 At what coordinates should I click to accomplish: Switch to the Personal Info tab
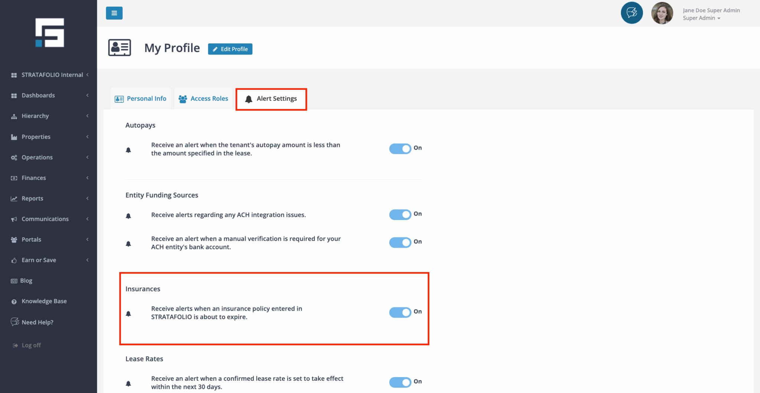click(x=141, y=99)
